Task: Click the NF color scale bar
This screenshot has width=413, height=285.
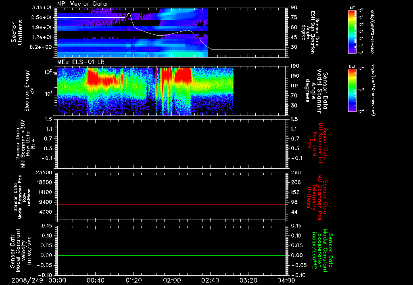Action: (352, 31)
